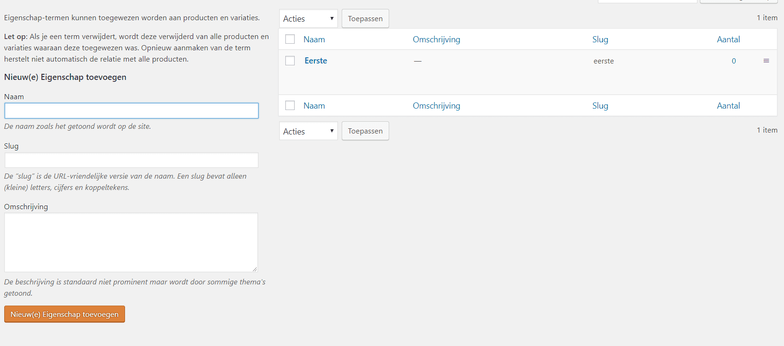Click the "Let op:" warning paragraph
The height and width of the screenshot is (346, 784).
pos(136,48)
